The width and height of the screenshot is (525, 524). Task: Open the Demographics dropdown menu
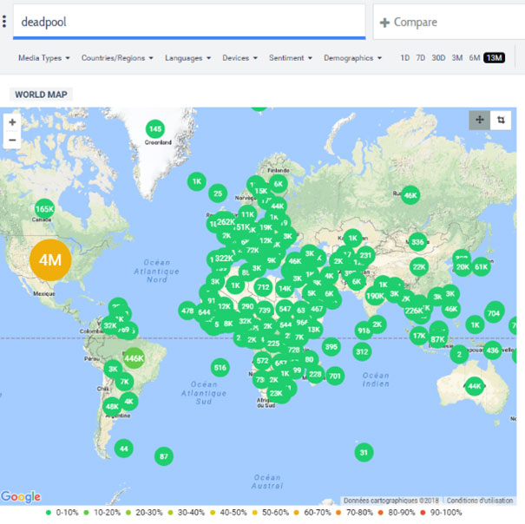pos(353,58)
